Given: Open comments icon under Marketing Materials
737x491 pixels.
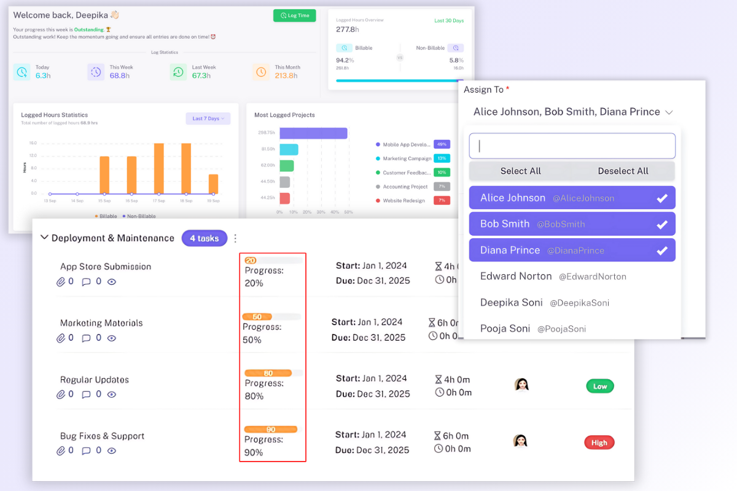Looking at the screenshot, I should point(87,338).
